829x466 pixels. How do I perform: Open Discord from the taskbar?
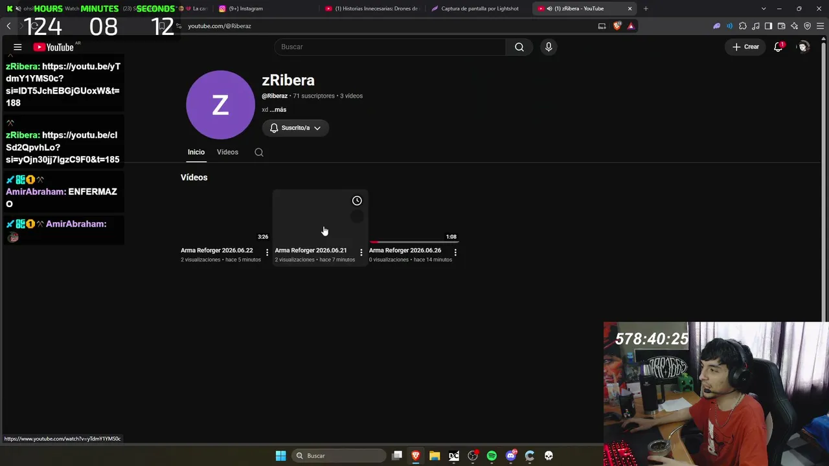[511, 456]
